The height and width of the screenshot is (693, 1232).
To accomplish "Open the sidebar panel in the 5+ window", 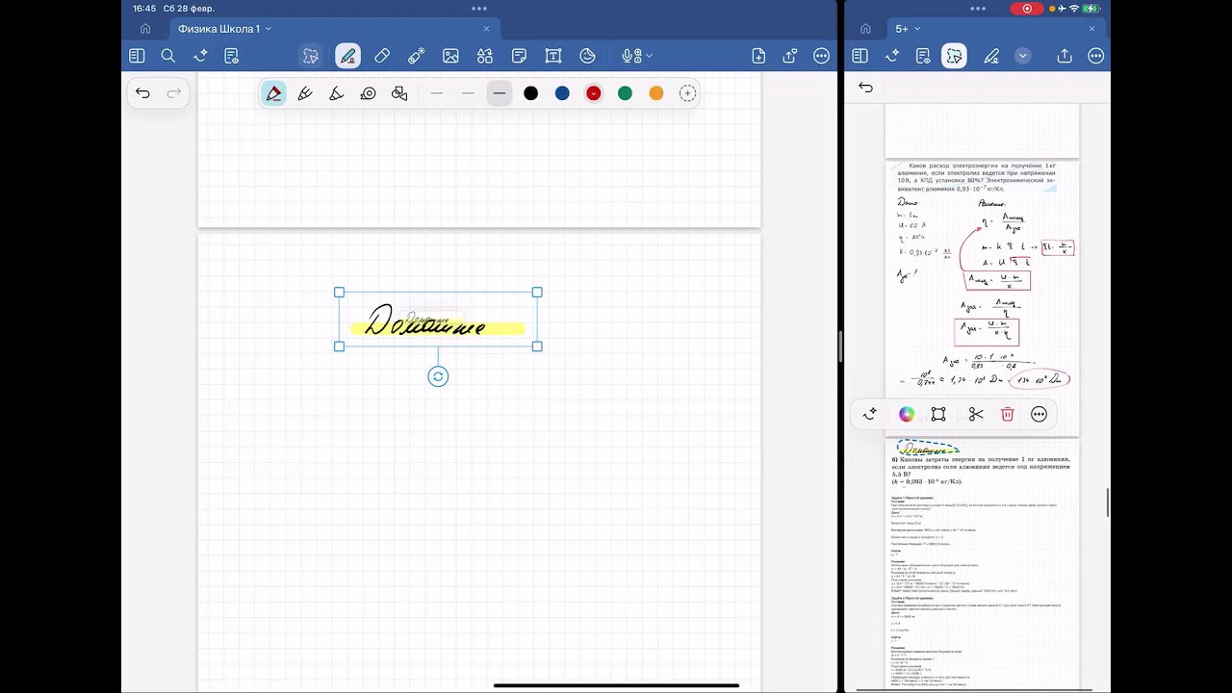I will click(860, 56).
